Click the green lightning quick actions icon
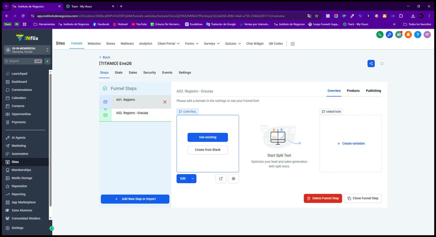 click(47, 61)
